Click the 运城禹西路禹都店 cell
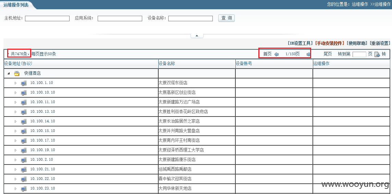Screen dimensions: 392x194 pyautogui.click(x=197, y=170)
